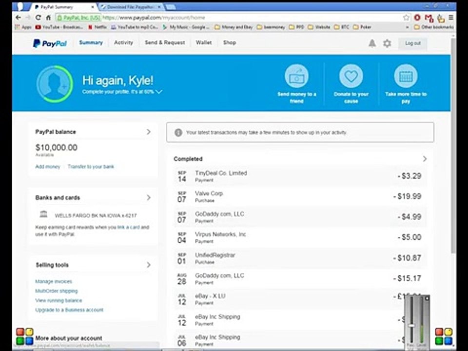The height and width of the screenshot is (351, 468).
Task: Go to the Summary tab
Action: tap(91, 42)
